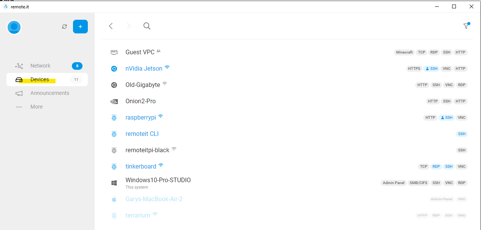Click the terrarium raspberry icon

click(x=114, y=215)
